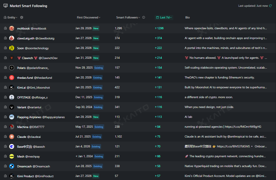Image resolution: width=276 pixels, height=180 pixels.
Task: Click the refresh icon beside Last updated
Action: pos(270,6)
